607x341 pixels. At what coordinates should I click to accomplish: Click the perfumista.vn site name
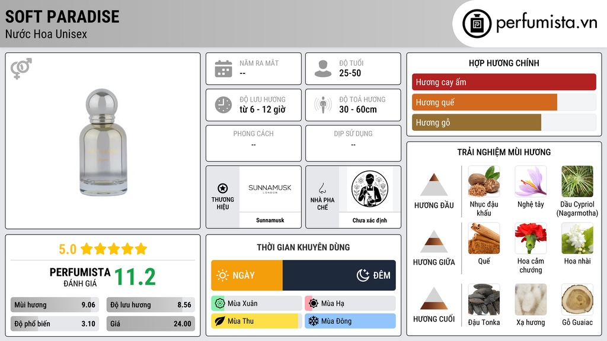pyautogui.click(x=547, y=22)
